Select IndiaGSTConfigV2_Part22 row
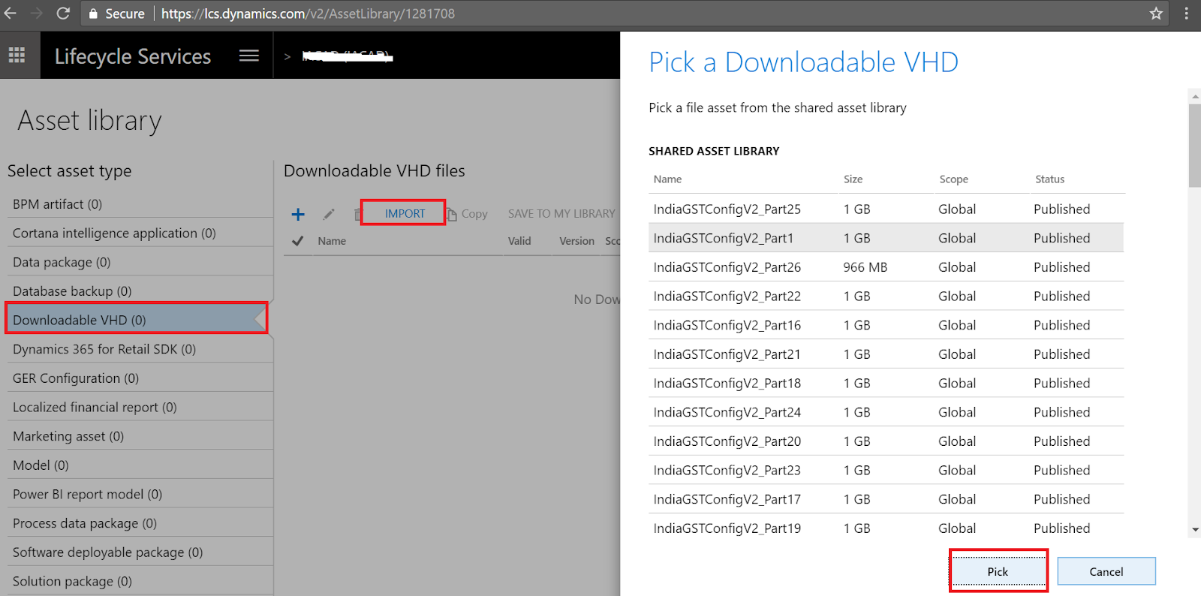 pos(886,296)
